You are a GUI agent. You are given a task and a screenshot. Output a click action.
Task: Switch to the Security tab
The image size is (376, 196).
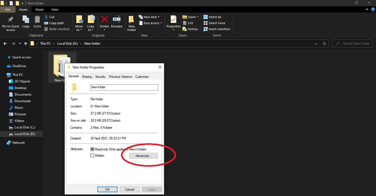100,76
